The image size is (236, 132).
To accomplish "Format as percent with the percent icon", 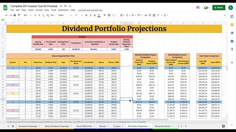I will click(39, 15).
